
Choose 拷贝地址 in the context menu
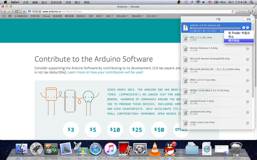click(239, 41)
